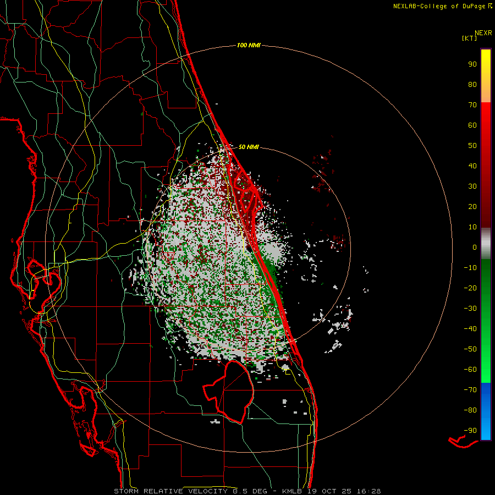The width and height of the screenshot is (495, 495).
Task: Click the 30 value on the velocity scale
Action: pos(472,186)
